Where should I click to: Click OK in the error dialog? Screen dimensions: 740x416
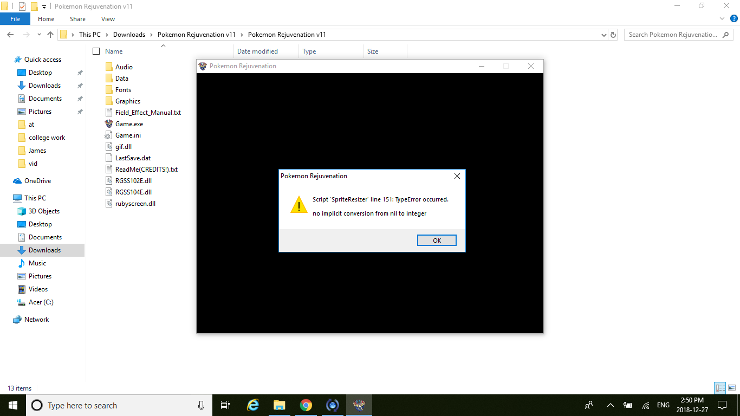pos(437,240)
